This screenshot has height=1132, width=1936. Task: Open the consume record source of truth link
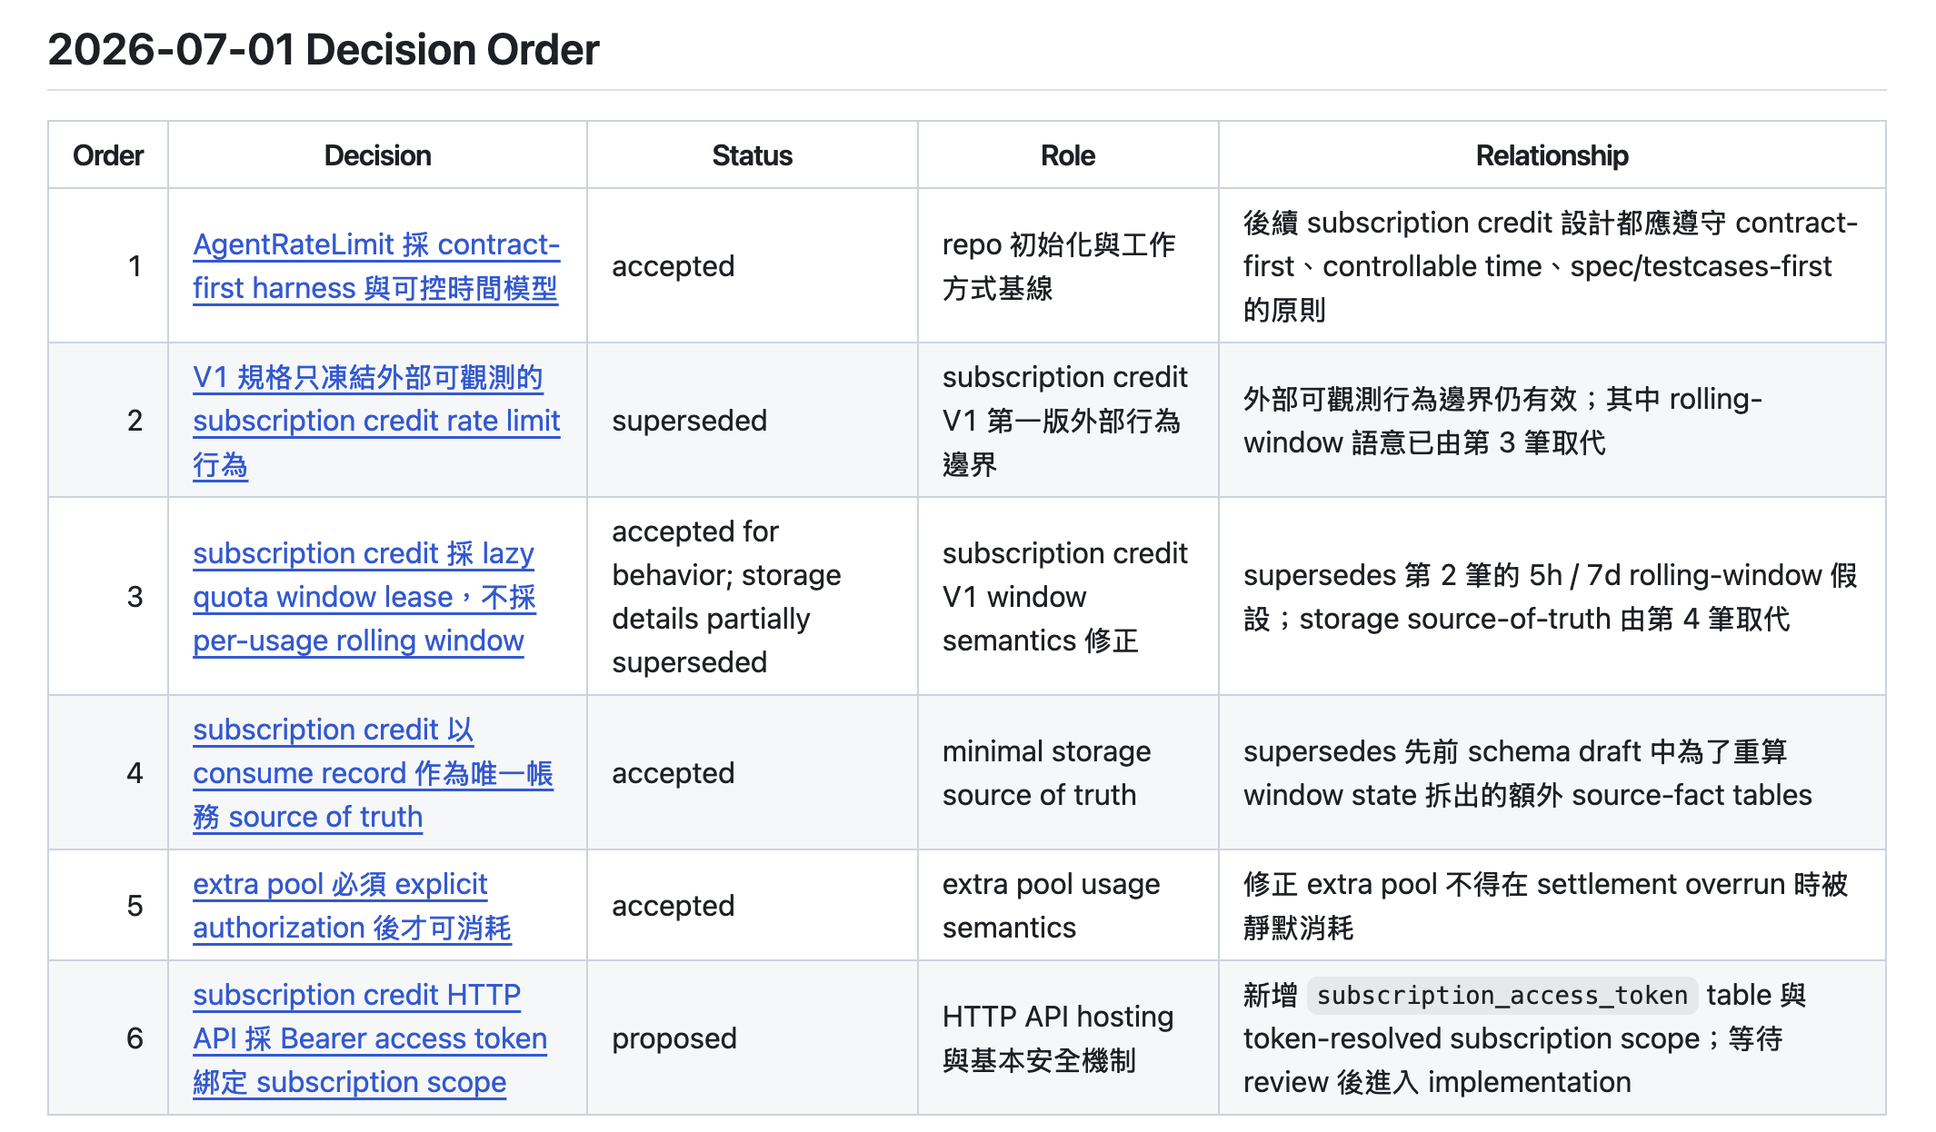click(373, 773)
